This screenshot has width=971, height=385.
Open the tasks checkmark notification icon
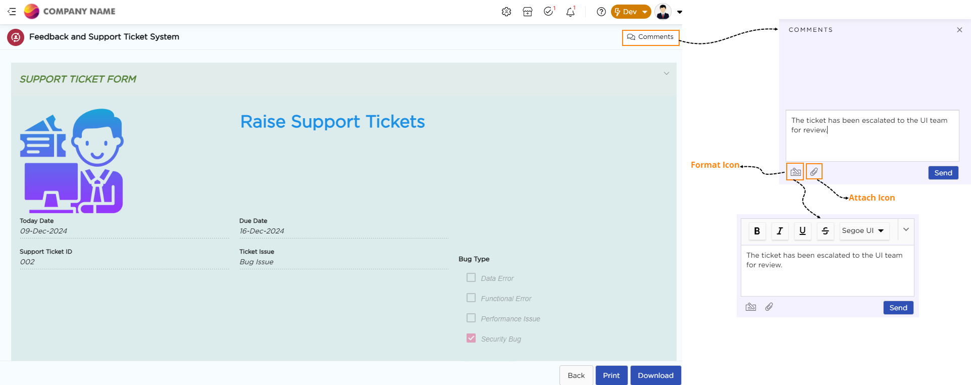[548, 12]
